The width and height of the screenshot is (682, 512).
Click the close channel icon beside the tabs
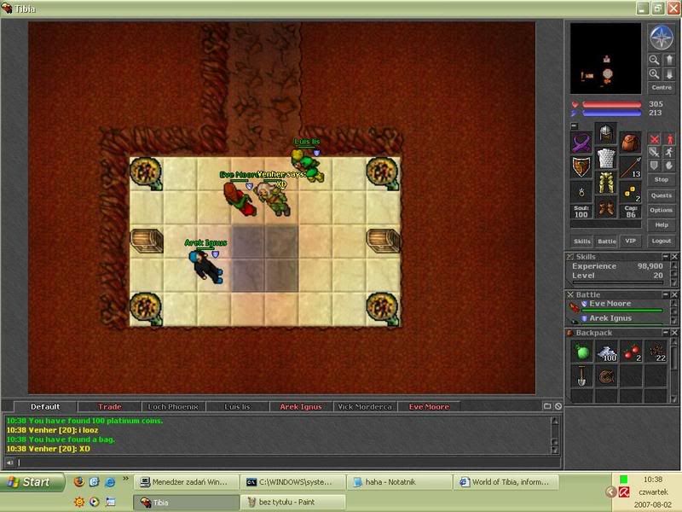coord(558,406)
